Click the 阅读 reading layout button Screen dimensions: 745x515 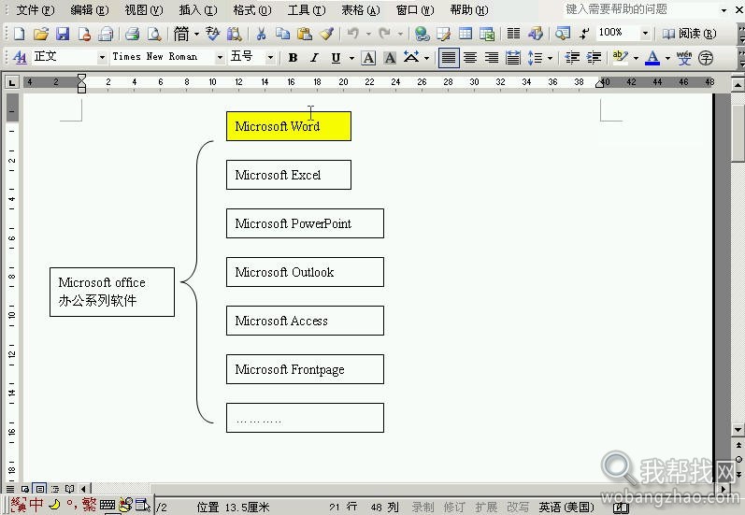click(689, 34)
